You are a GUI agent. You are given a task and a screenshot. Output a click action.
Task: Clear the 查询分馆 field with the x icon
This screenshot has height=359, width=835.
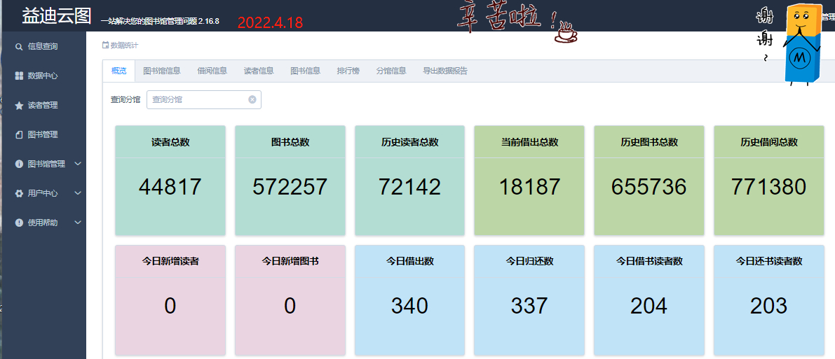pos(252,100)
